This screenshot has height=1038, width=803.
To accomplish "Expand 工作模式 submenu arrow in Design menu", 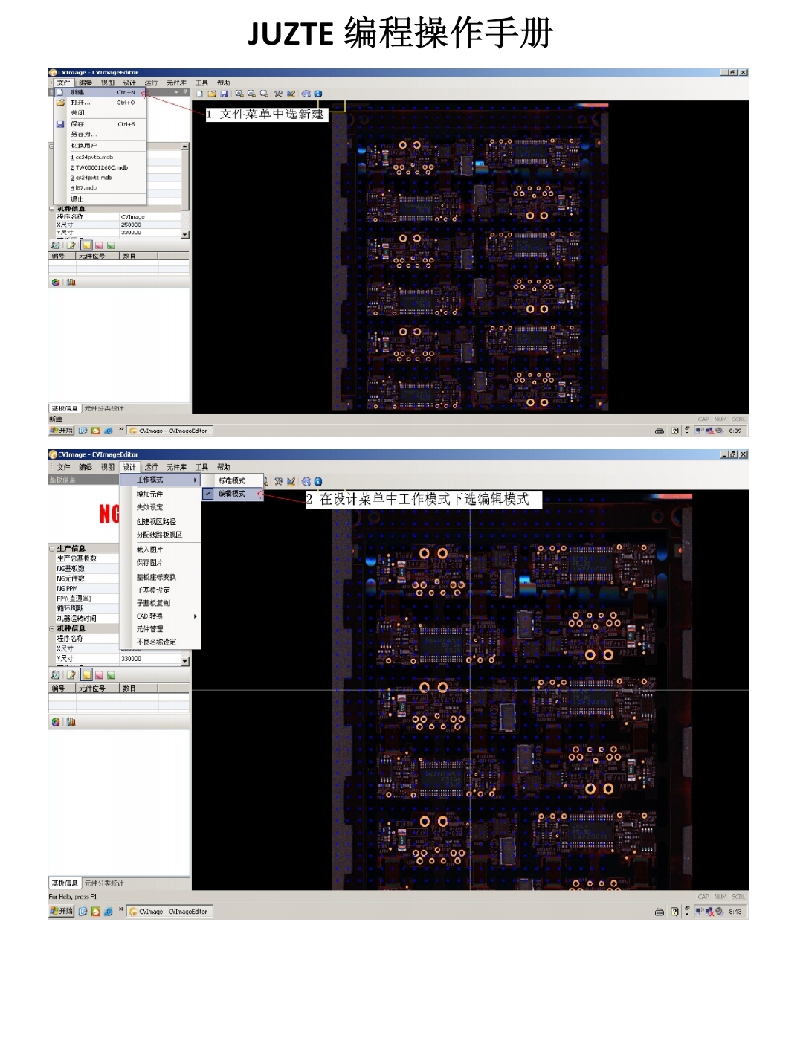I will (x=196, y=480).
